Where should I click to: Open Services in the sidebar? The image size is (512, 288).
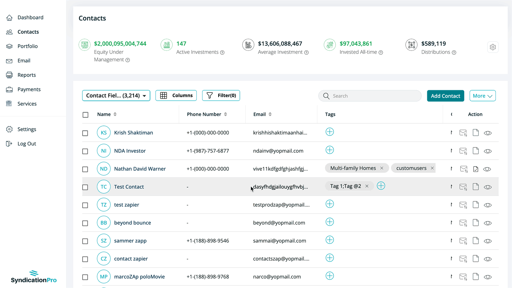27,104
